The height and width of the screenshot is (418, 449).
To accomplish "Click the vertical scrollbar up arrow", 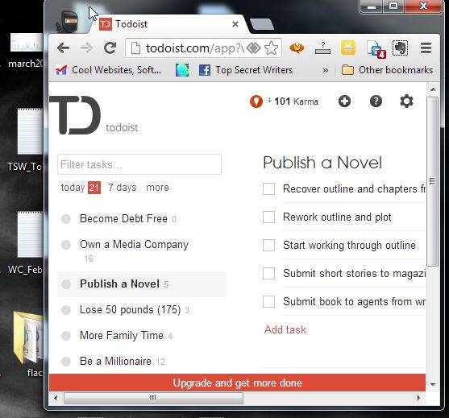I will (x=433, y=89).
